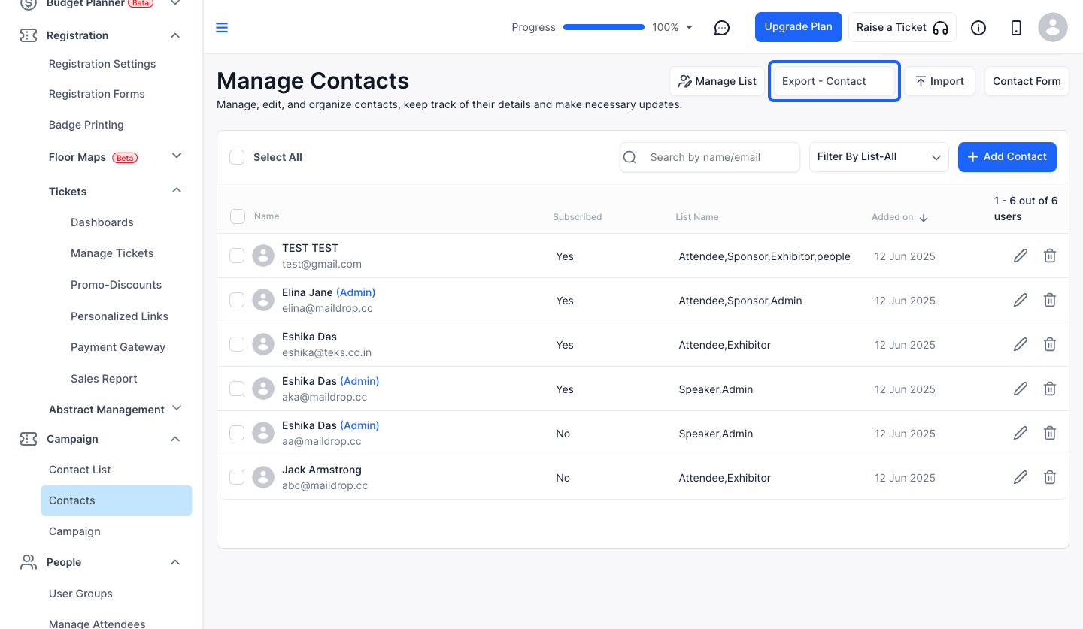Click the Jack Armstrong avatar thumbnail
The width and height of the screenshot is (1083, 629).
tap(263, 477)
